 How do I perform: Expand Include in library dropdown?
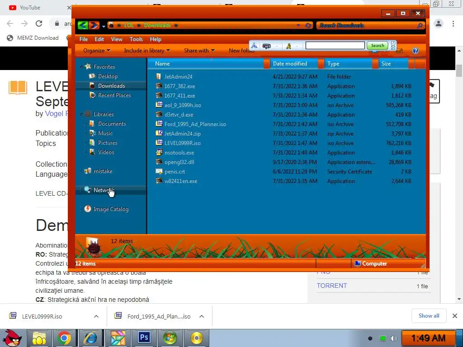click(147, 51)
